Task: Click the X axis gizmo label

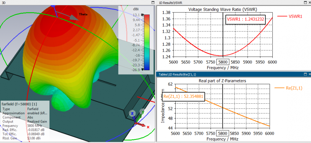Action: (x=148, y=127)
